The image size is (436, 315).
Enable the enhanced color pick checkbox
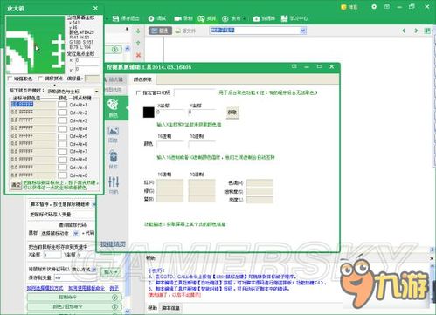pyautogui.click(x=10, y=79)
